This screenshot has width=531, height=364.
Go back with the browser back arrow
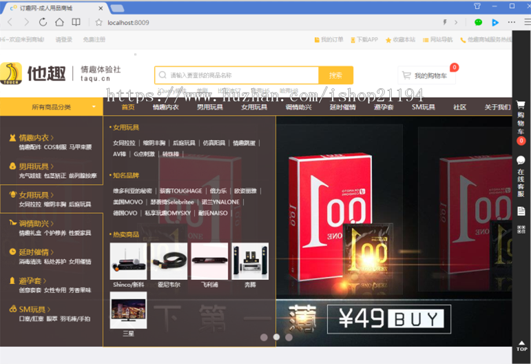click(10, 22)
